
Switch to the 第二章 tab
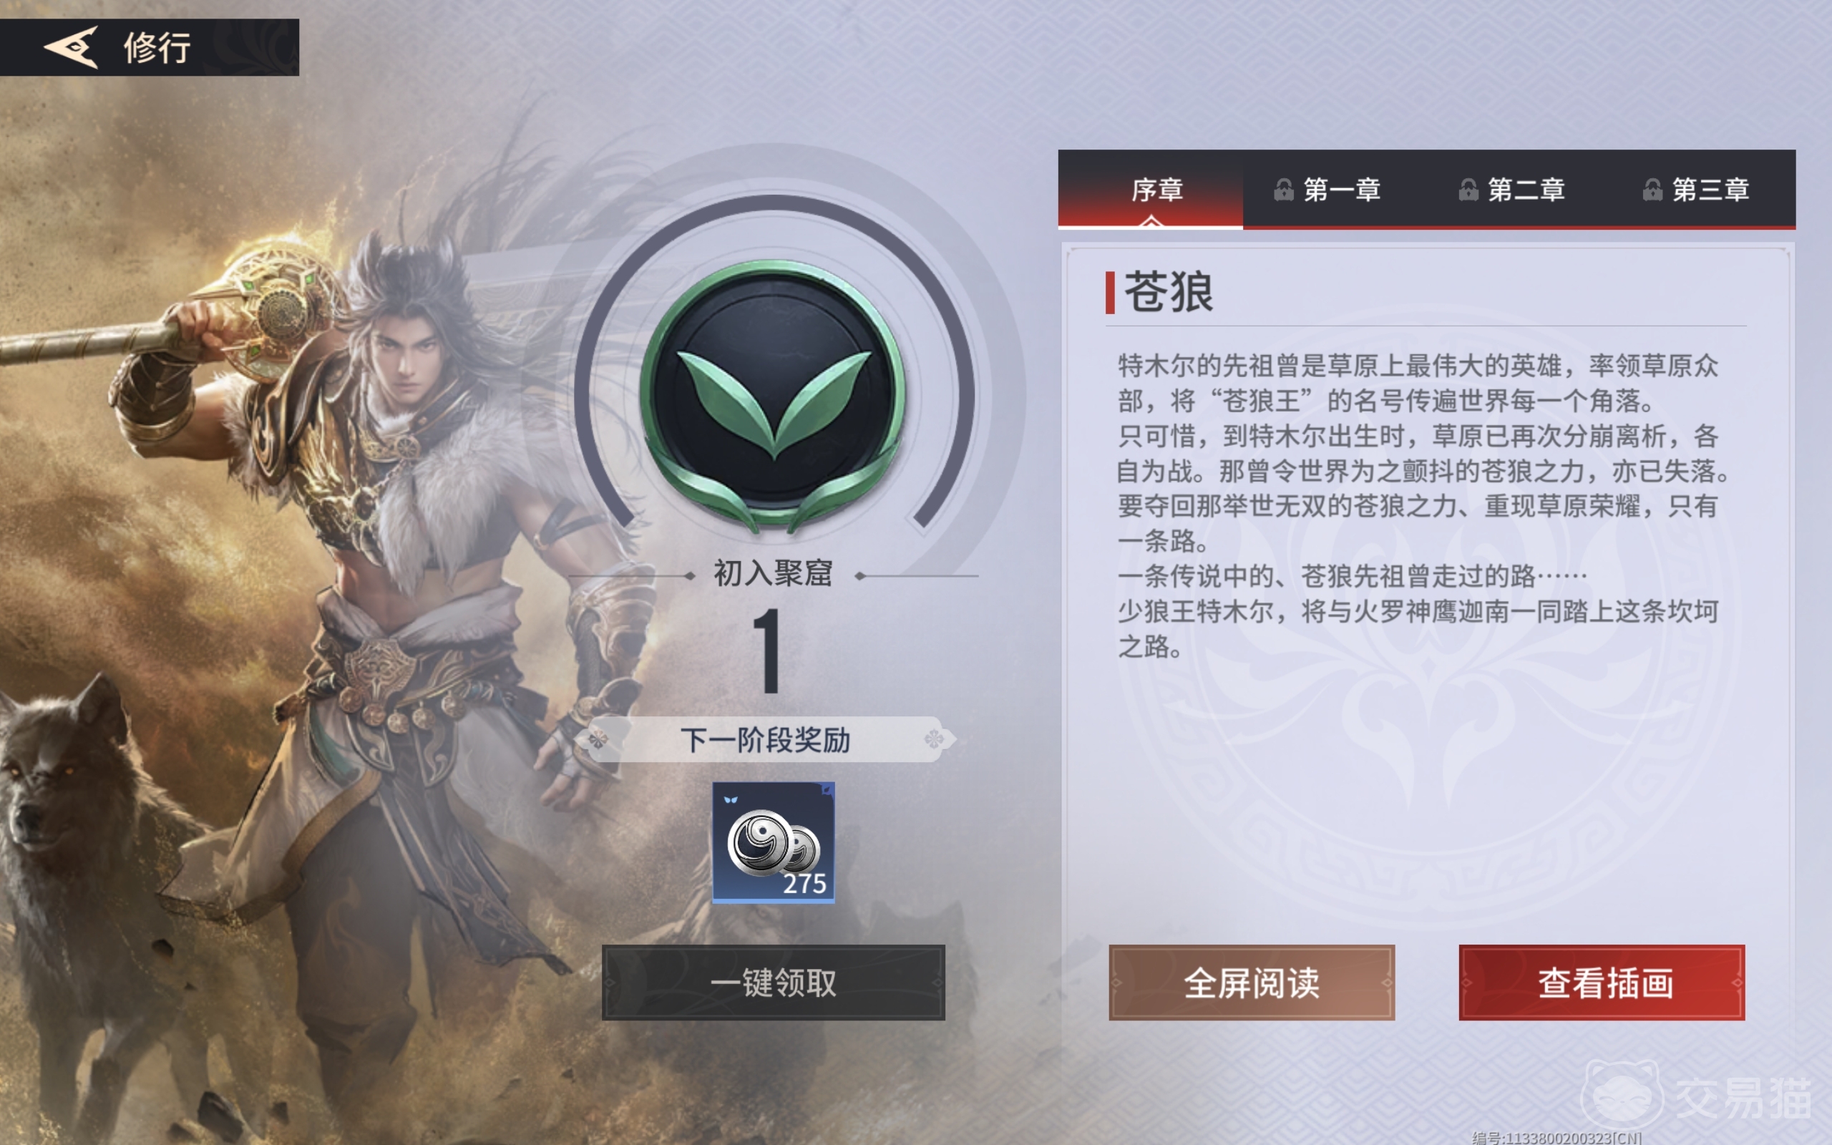click(1519, 190)
